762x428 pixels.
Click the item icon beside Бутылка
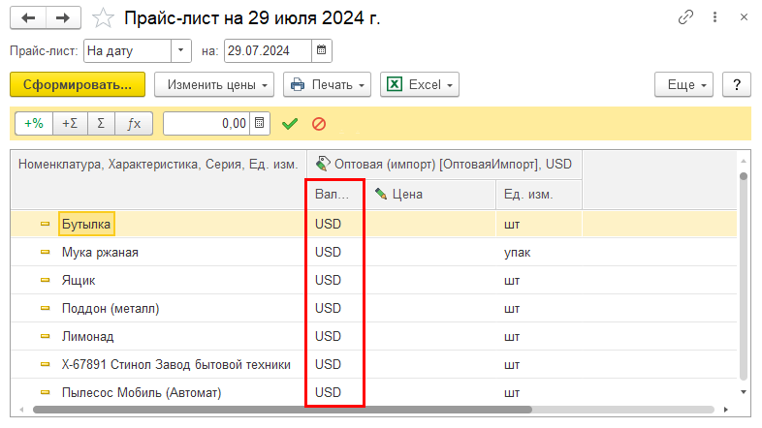pos(46,225)
